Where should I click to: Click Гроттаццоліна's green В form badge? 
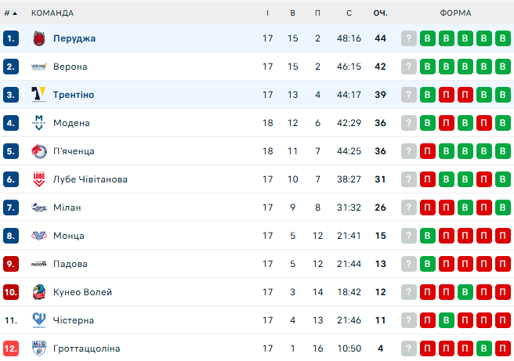click(484, 348)
